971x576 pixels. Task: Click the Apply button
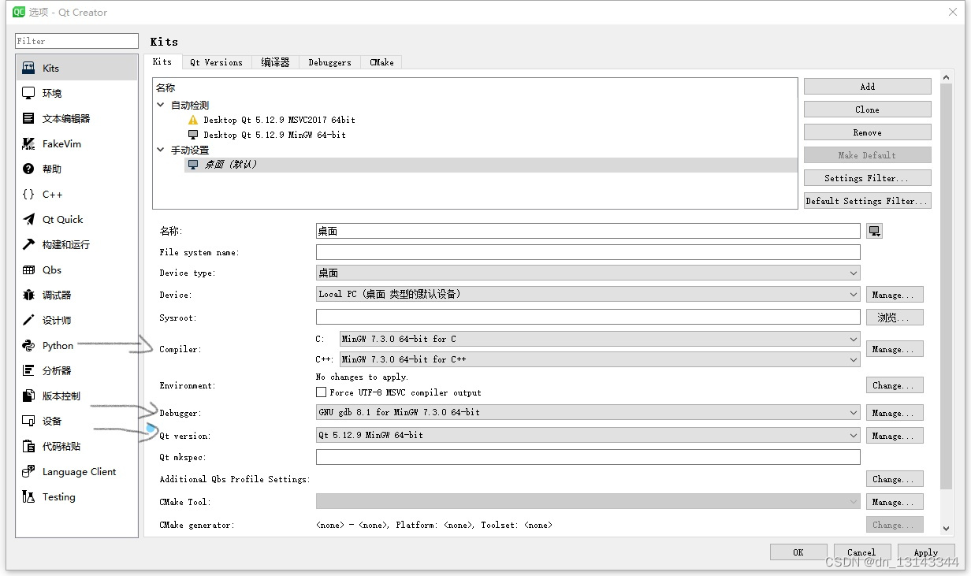(x=925, y=552)
